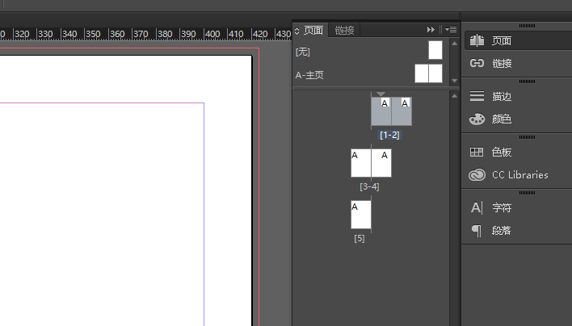
Task: Click the A-主页 right page thumbnail
Action: (435, 73)
